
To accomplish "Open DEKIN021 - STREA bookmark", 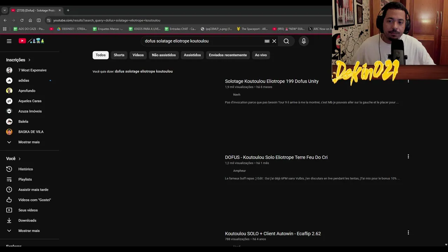I will pyautogui.click(x=72, y=29).
